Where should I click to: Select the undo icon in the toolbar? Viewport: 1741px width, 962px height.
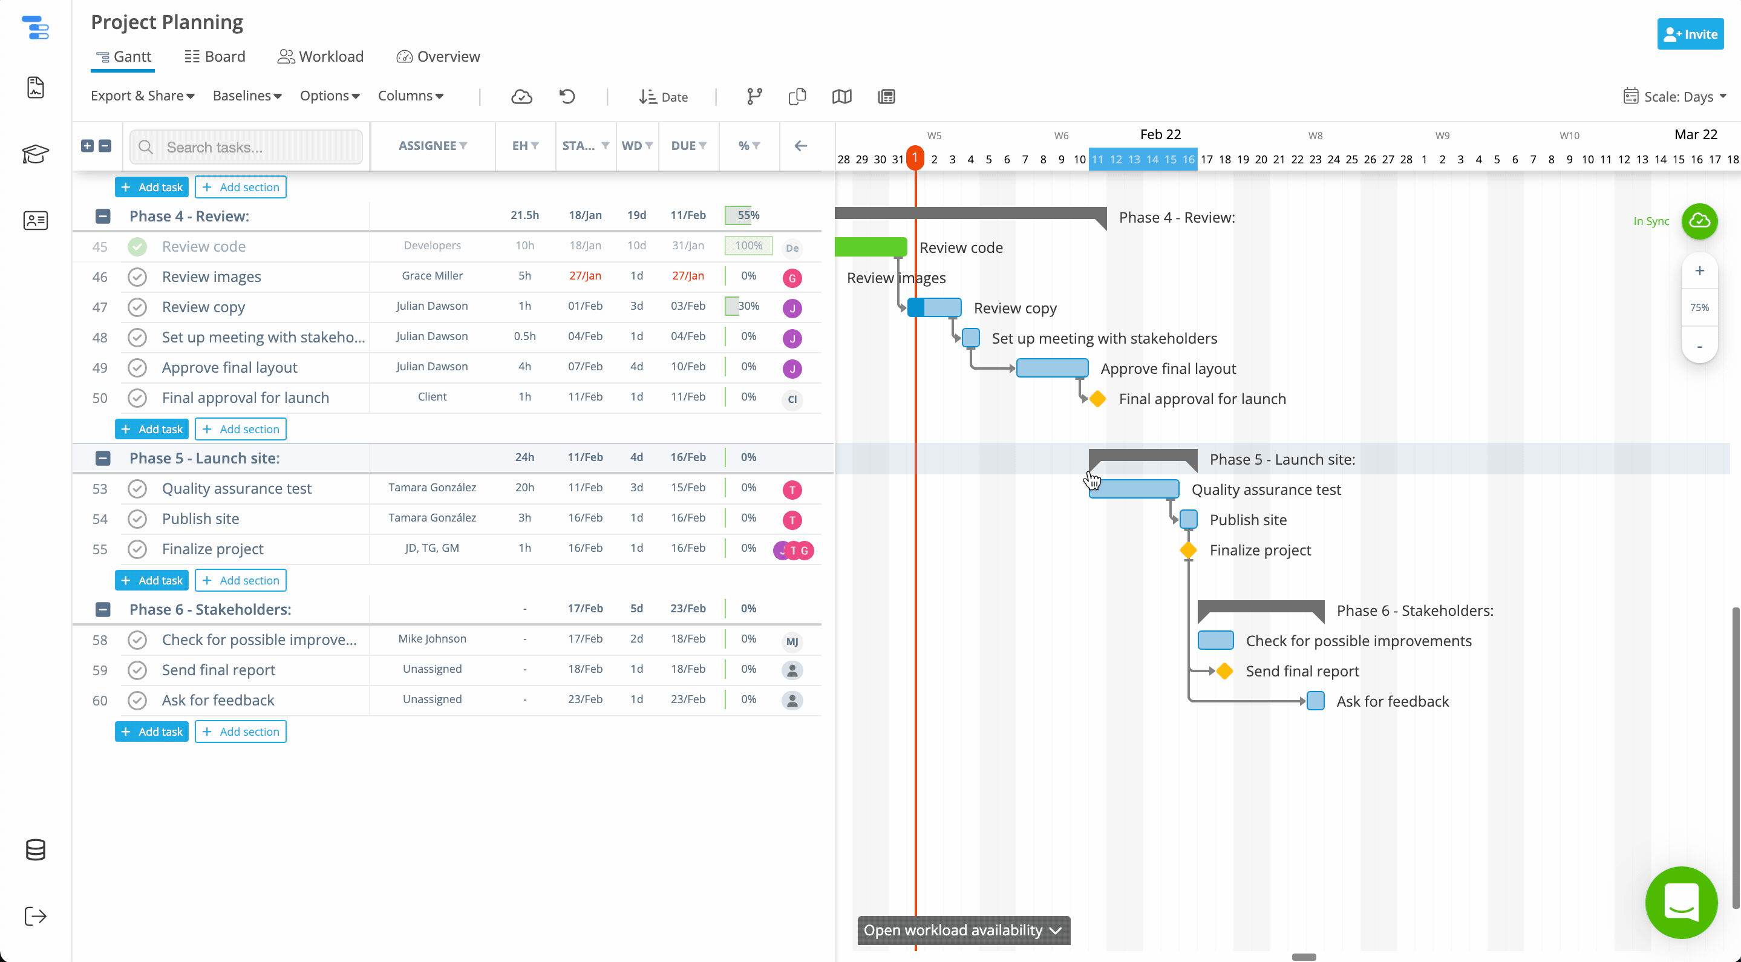click(x=567, y=97)
